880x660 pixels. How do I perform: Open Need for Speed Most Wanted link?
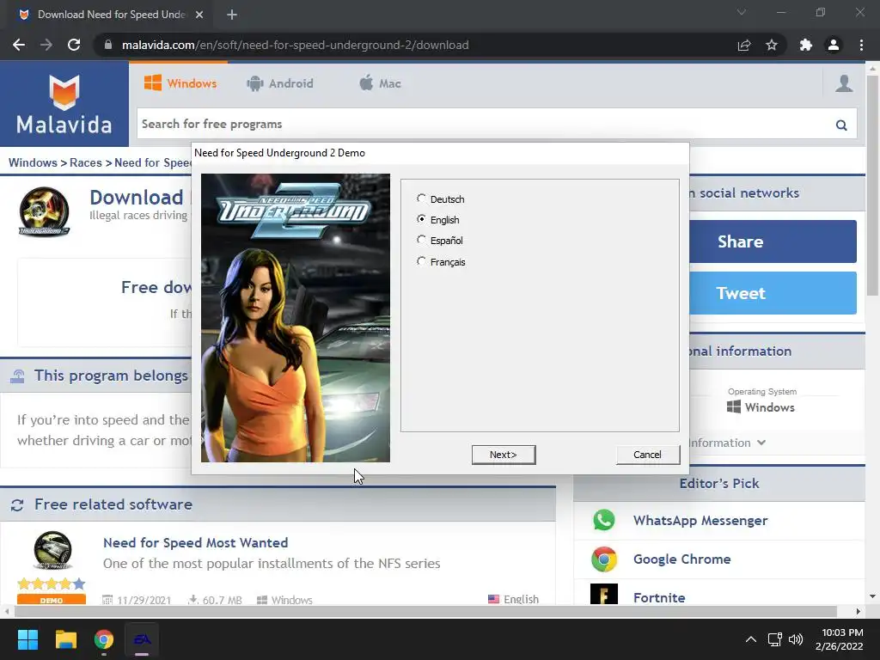(195, 543)
